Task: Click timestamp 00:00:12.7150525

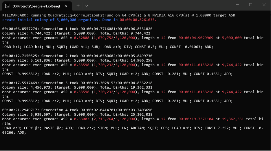Action: coord(19,56)
